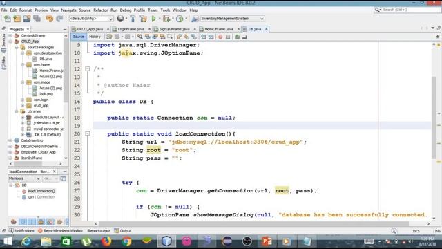
Task: Click the Shift Line Right icon
Action: (x=211, y=37)
